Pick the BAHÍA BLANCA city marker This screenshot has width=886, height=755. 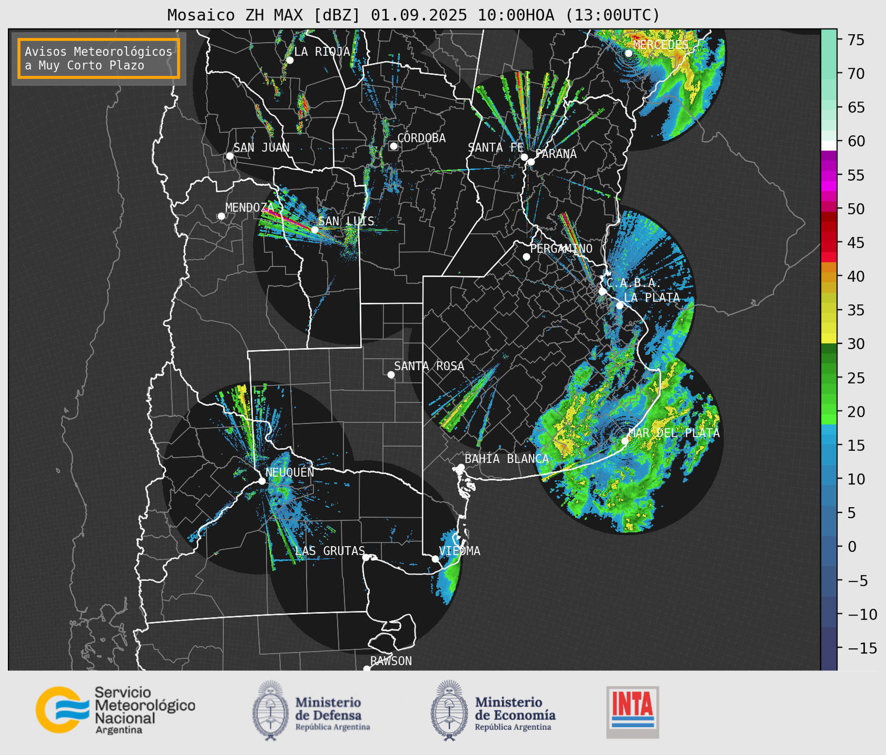pos(461,467)
